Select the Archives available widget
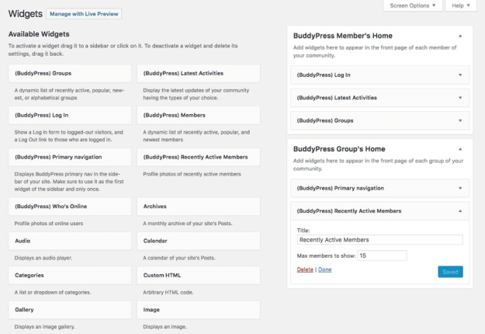The image size is (485, 334). [199, 207]
